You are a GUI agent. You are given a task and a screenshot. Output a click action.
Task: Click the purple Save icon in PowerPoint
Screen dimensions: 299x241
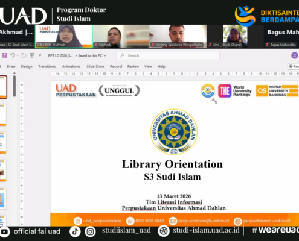[x=4, y=55]
